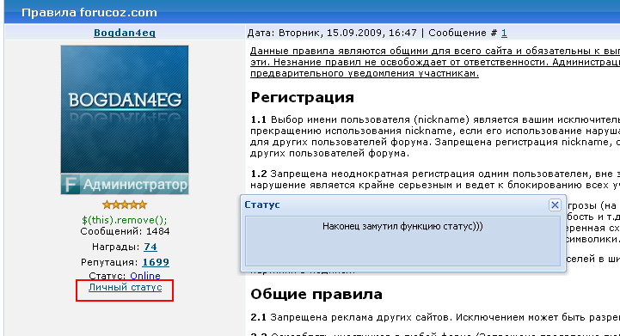Viewport: 620px width, 336px height.
Task: Click the green $(this).remove(); text
Action: click(x=125, y=220)
